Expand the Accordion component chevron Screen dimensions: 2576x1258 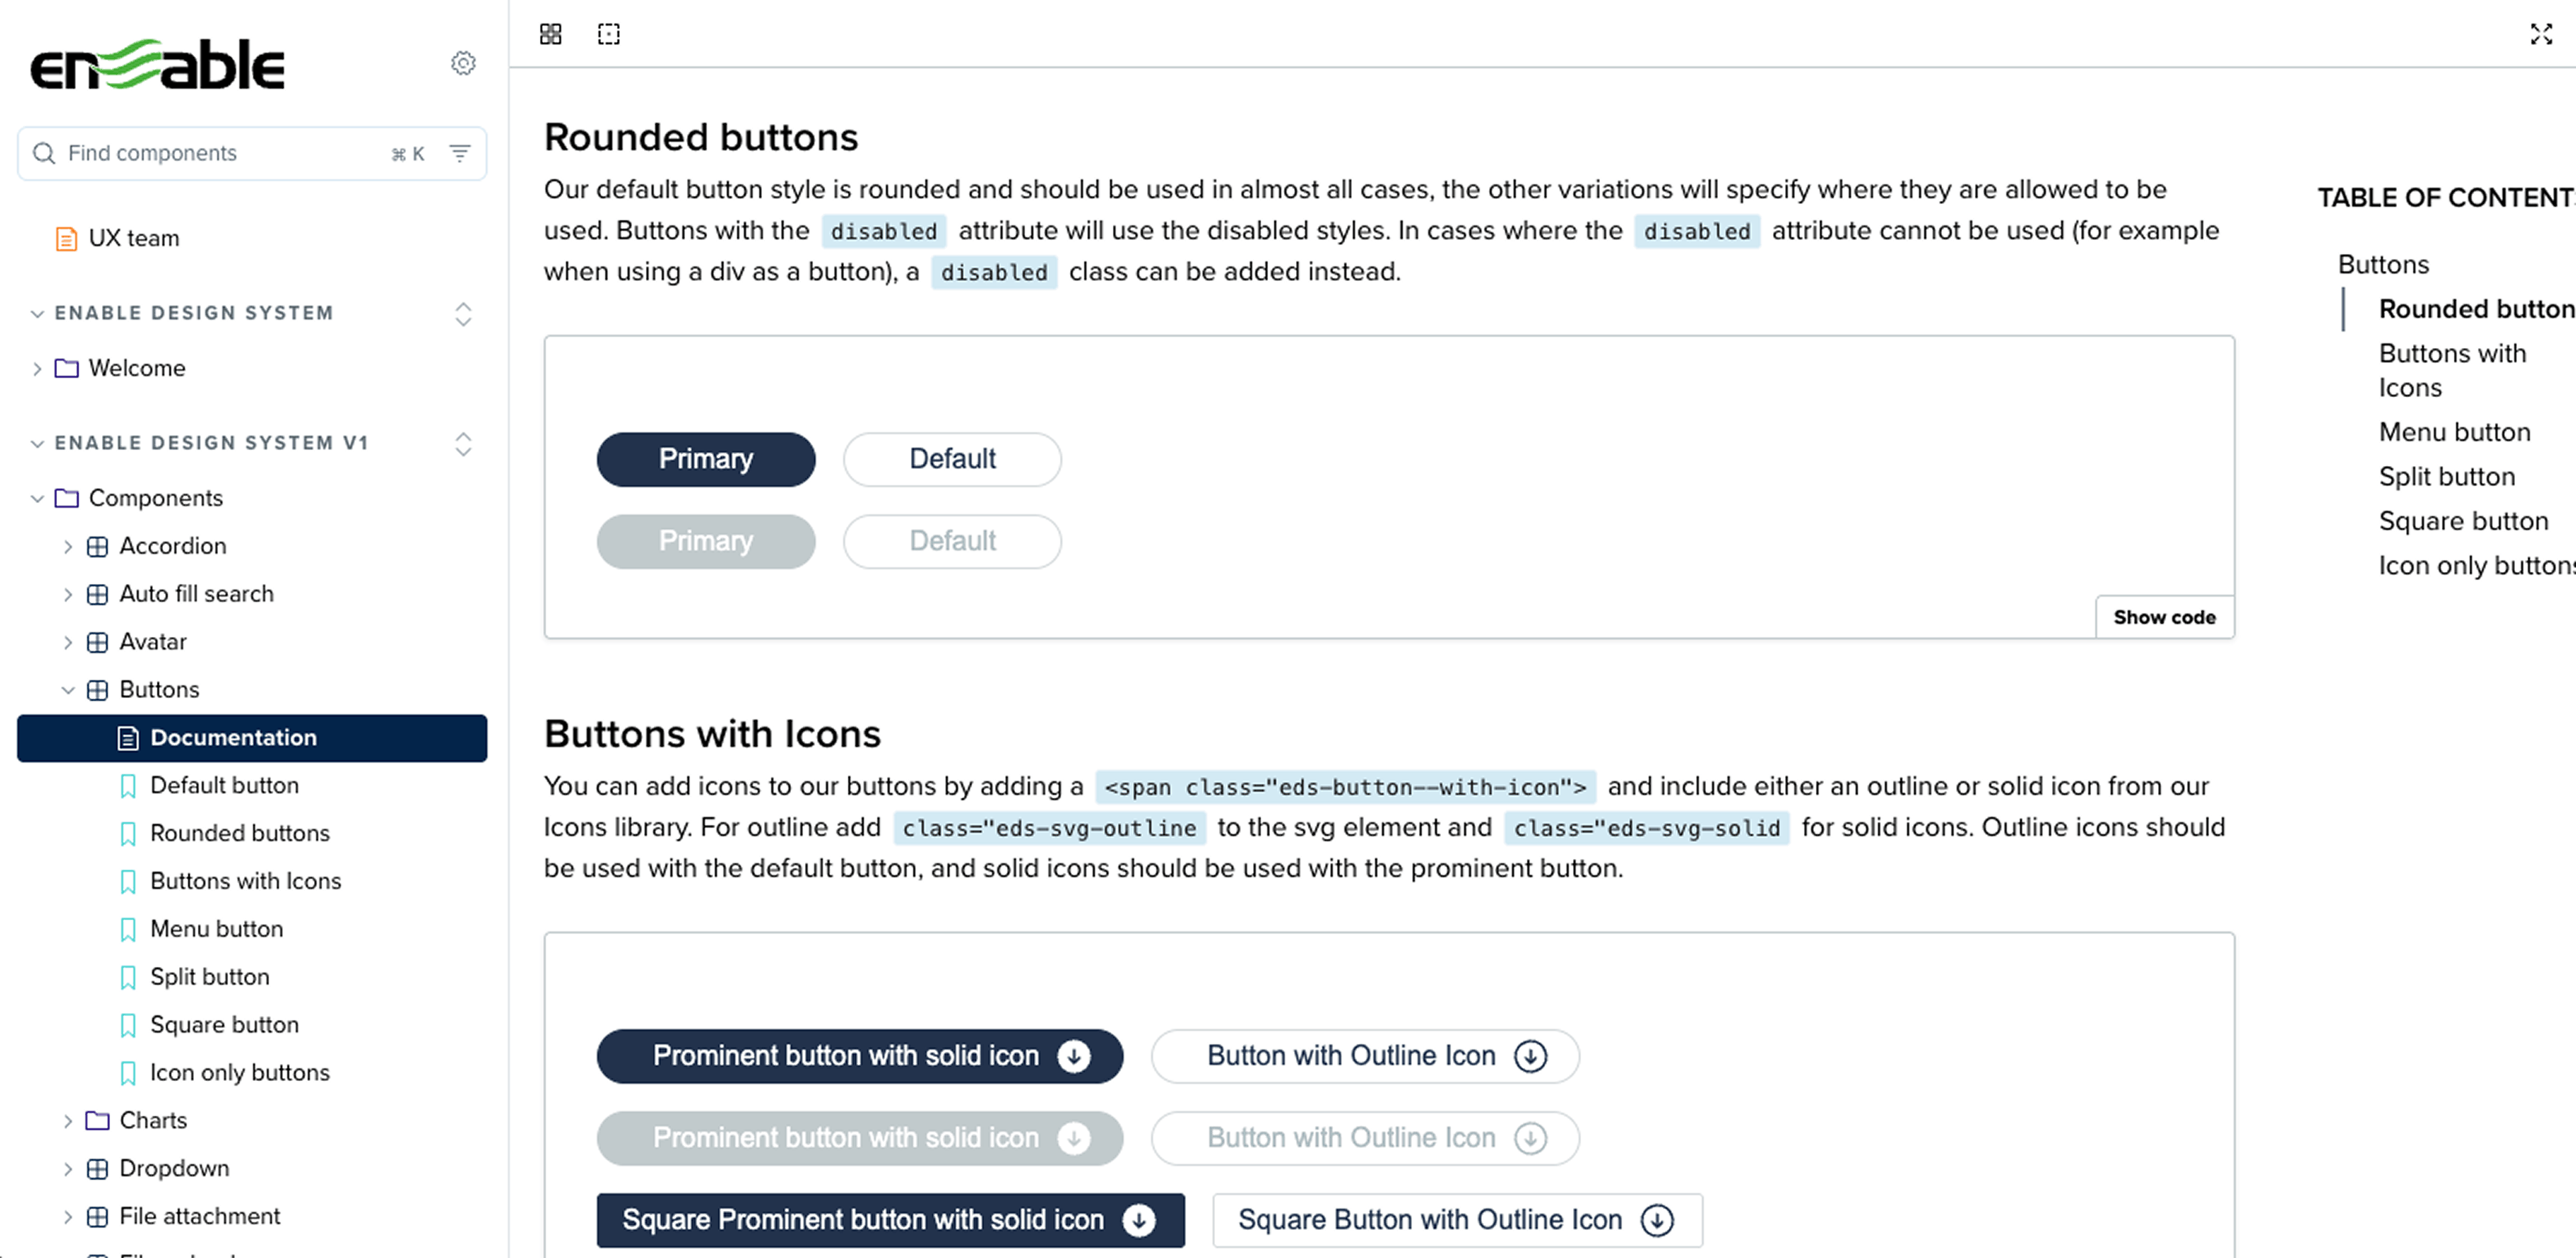[67, 546]
